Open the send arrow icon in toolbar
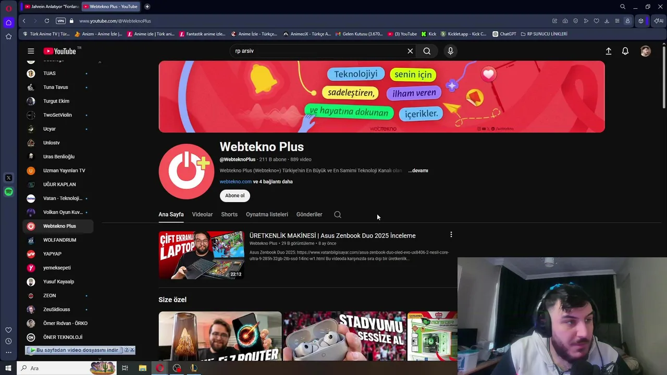Image resolution: width=667 pixels, height=375 pixels. tap(586, 21)
